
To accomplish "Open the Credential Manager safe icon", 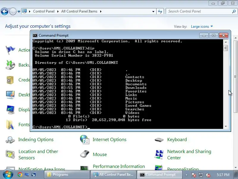I will (10, 80).
